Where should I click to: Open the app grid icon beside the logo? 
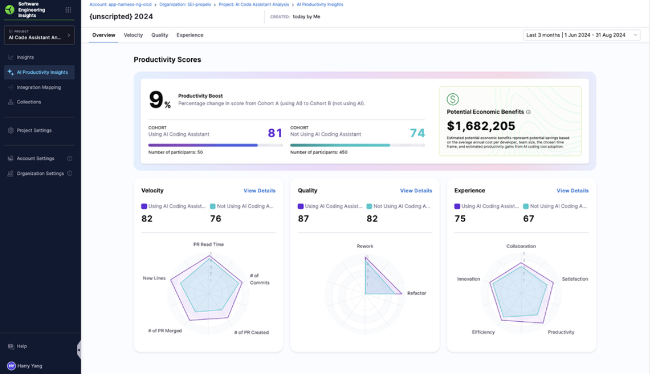click(67, 9)
